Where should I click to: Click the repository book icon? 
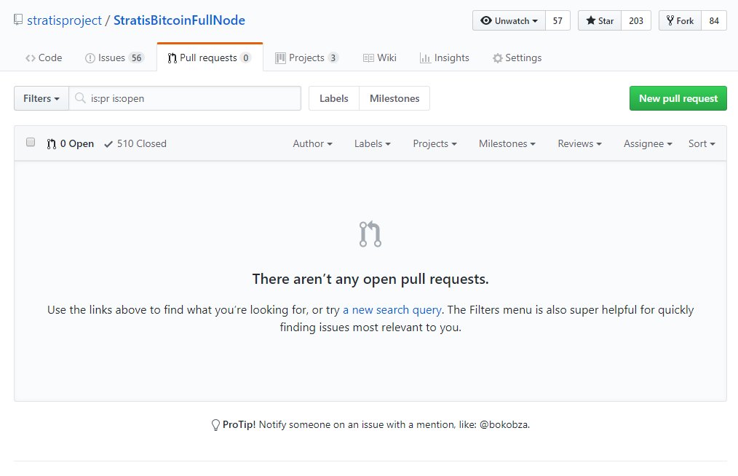(x=18, y=20)
